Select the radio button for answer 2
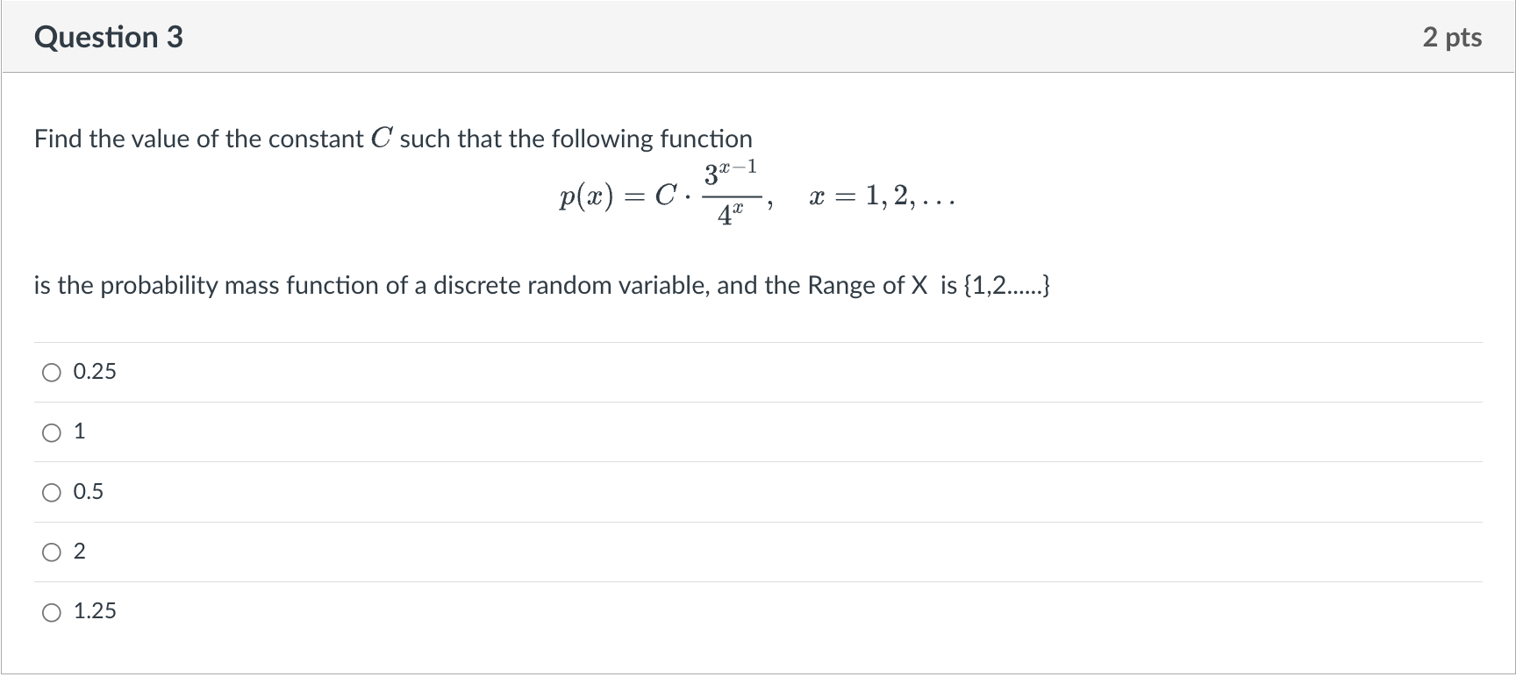This screenshot has width=1516, height=677. tap(51, 552)
